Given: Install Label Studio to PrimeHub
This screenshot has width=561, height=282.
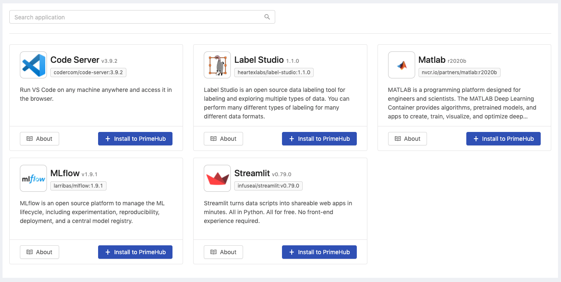Looking at the screenshot, I should [319, 139].
